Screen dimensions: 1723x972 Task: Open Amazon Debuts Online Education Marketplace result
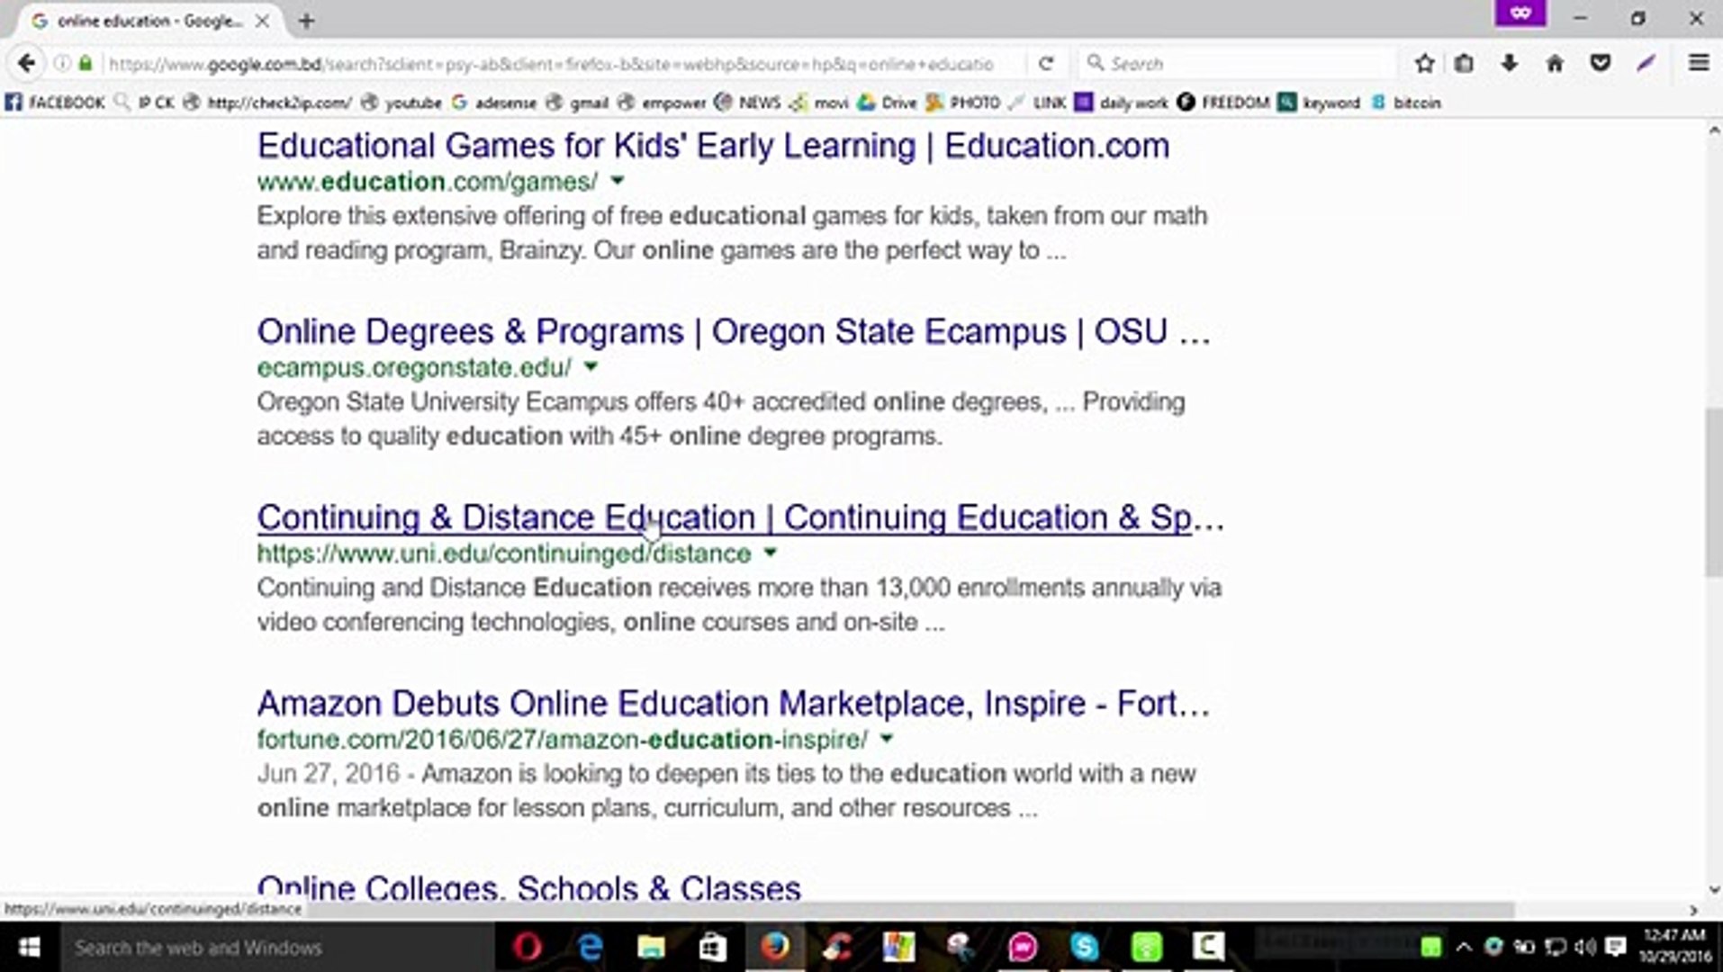[x=734, y=704]
